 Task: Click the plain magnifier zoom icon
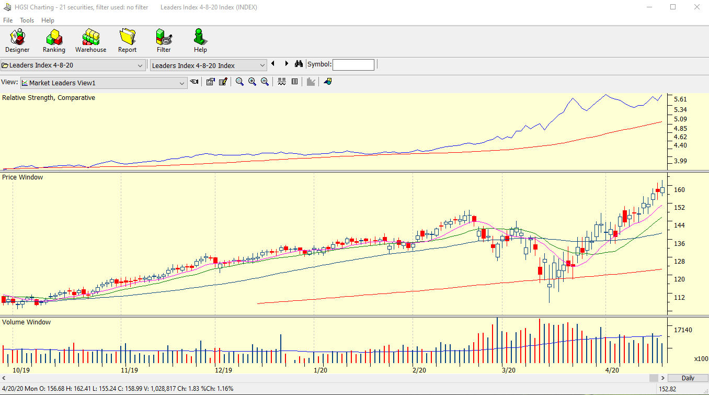tap(239, 82)
